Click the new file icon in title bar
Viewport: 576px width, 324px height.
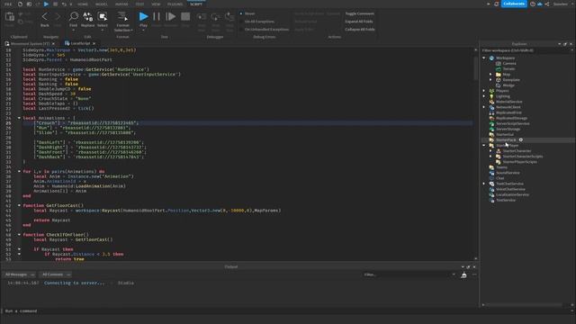[x=20, y=4]
